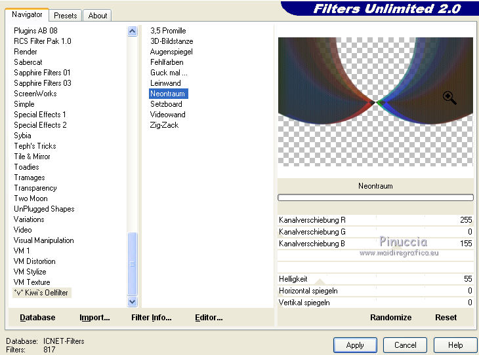
Task: Select the VM Distortion category
Action: pyautogui.click(x=35, y=261)
